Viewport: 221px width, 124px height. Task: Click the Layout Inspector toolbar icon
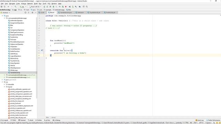(84, 7)
